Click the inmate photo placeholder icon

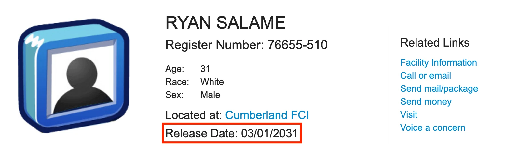[x=74, y=76]
